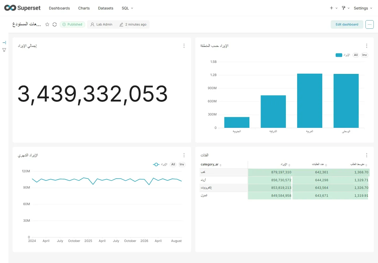Invert selection with Inv in line chart legend

tap(182, 164)
